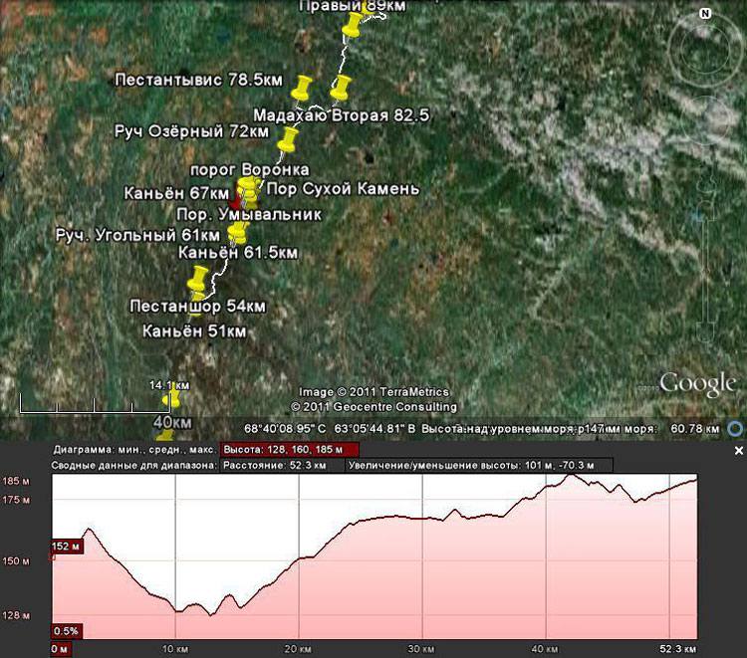
Task: Click the vertical zoom slider track
Action: pos(704,269)
